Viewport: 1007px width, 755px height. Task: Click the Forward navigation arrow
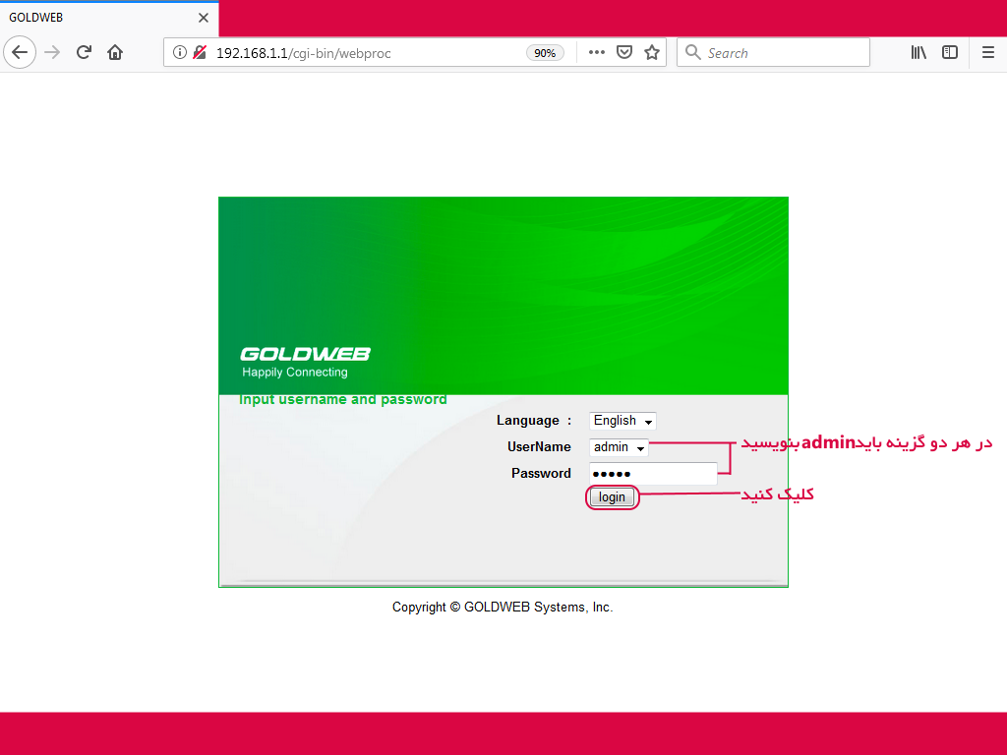(x=53, y=53)
